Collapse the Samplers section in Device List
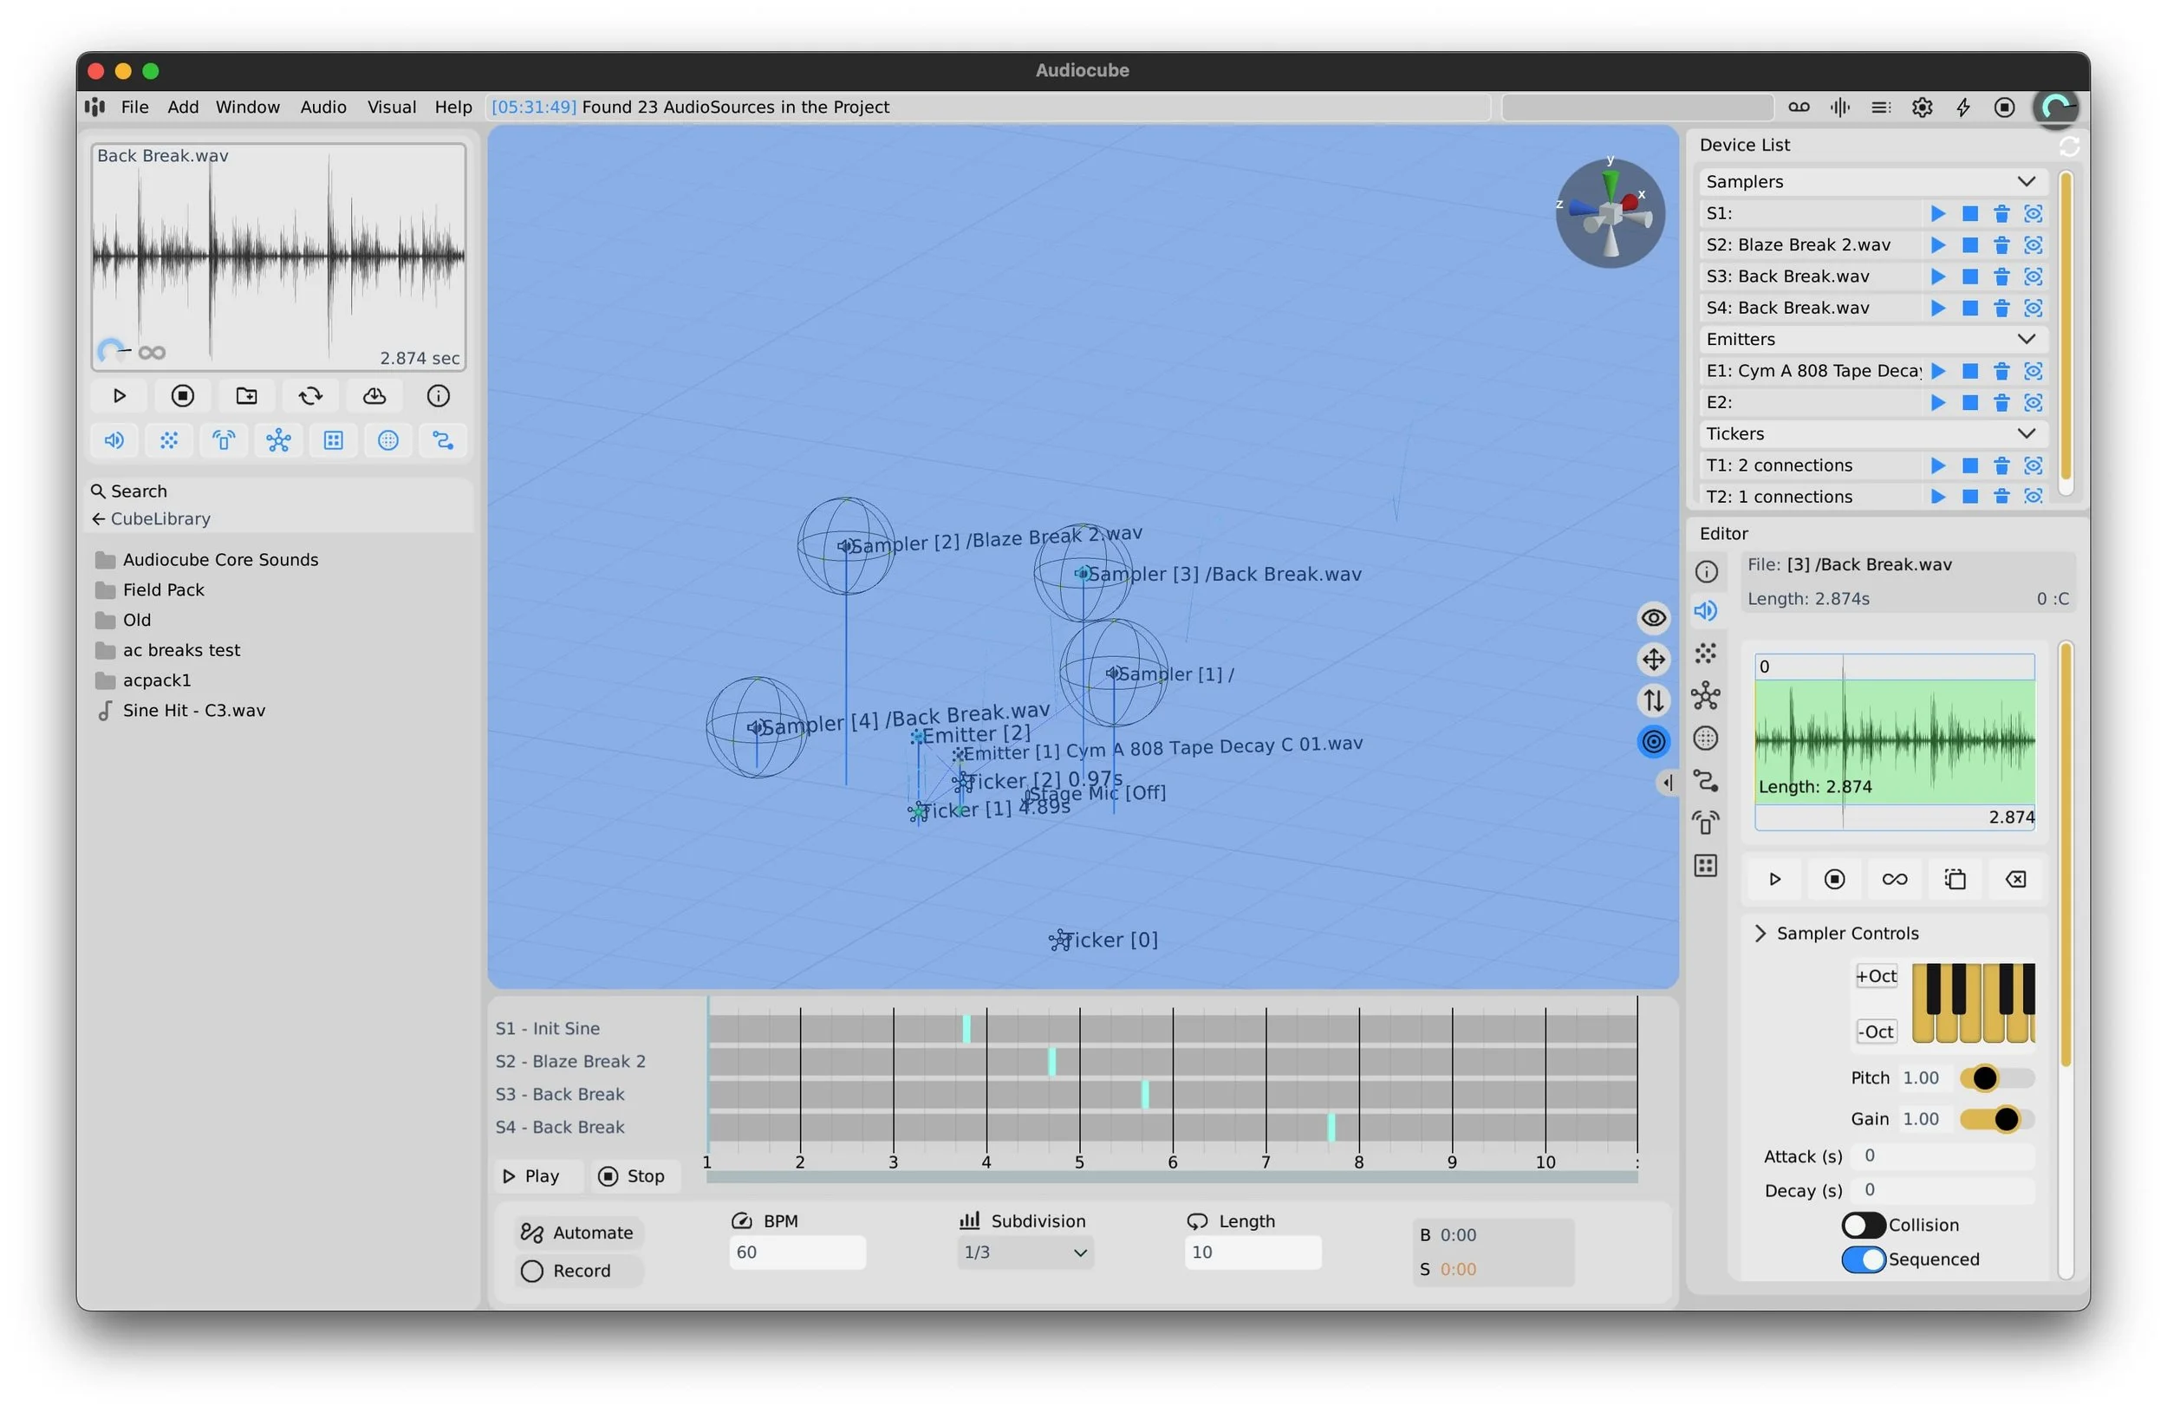2167x1412 pixels. (x=2027, y=181)
